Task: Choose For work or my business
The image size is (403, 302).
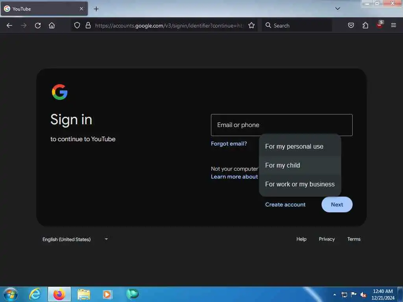Action: tap(300, 184)
